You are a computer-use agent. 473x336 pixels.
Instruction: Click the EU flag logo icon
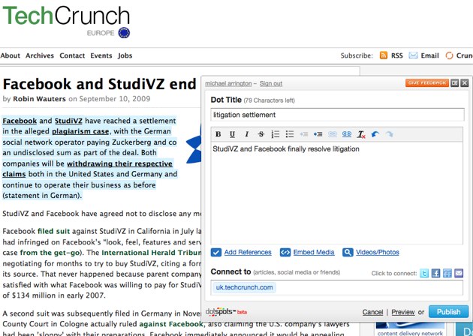124,33
